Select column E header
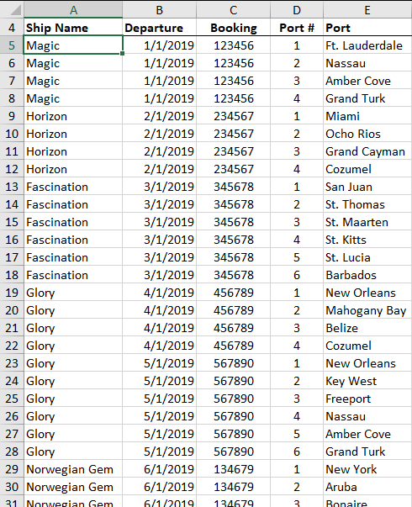This screenshot has width=412, height=507. click(x=367, y=10)
